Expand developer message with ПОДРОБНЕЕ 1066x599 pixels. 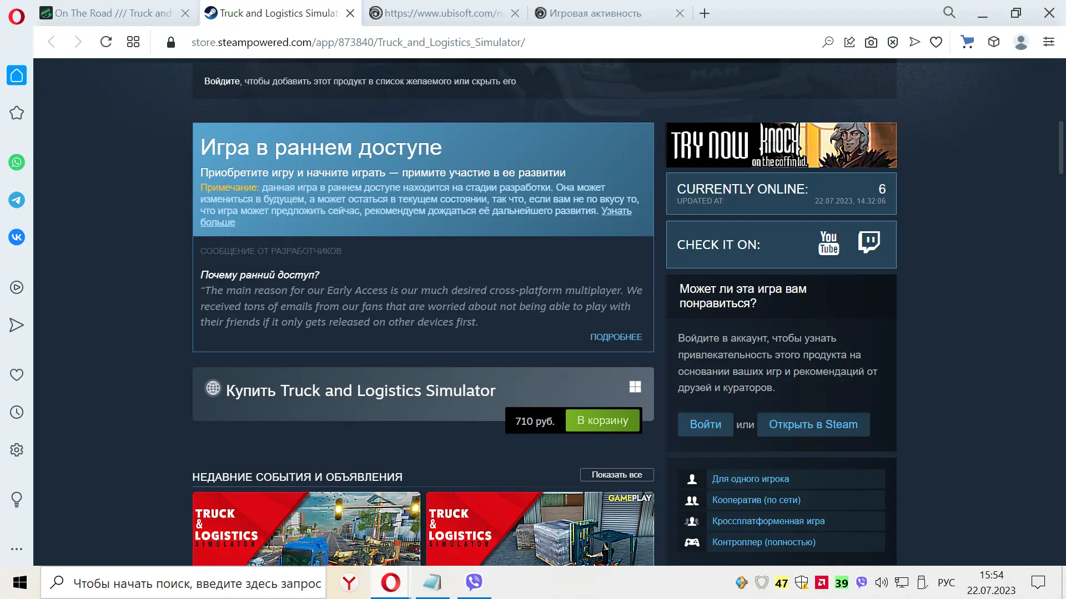pos(616,337)
